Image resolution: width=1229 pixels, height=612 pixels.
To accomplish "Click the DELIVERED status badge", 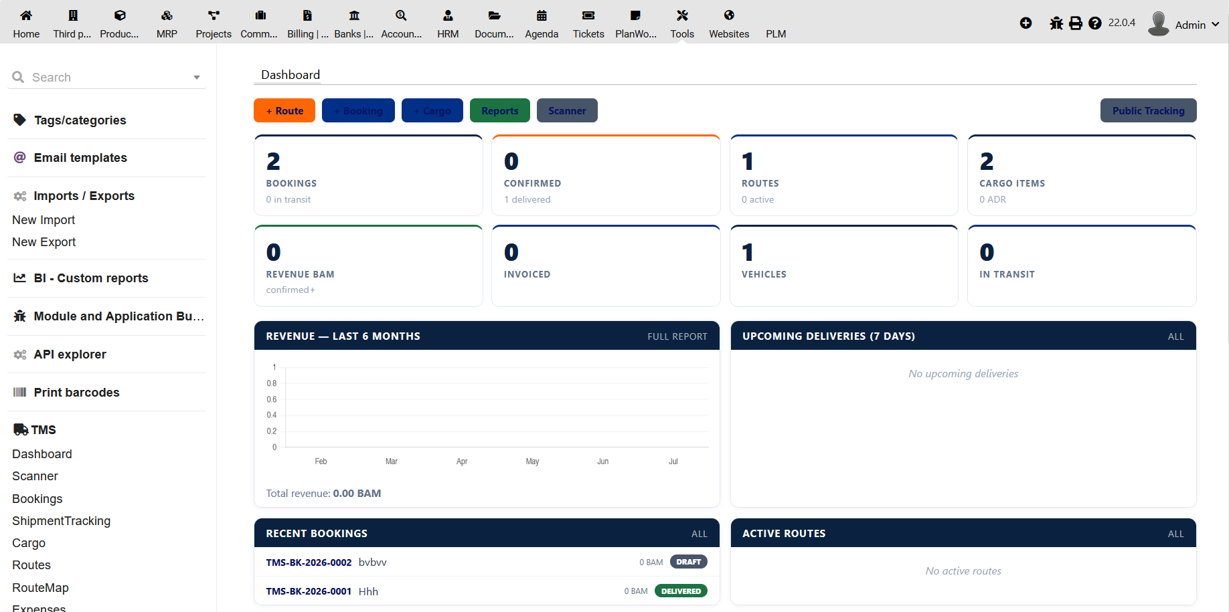I will [x=681, y=591].
